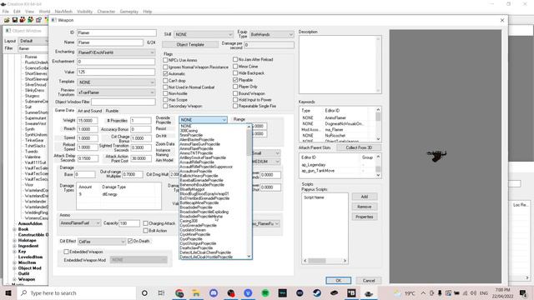
Task: Open the Ammo AmmoFlamerFuel dropdown
Action: click(x=80, y=223)
